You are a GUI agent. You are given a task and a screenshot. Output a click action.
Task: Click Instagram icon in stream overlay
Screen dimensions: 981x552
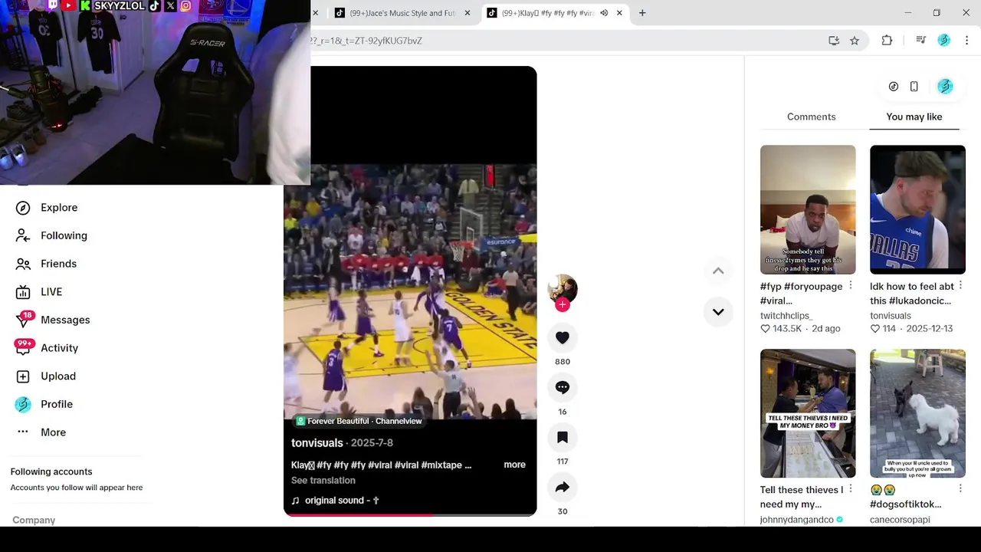pyautogui.click(x=185, y=5)
